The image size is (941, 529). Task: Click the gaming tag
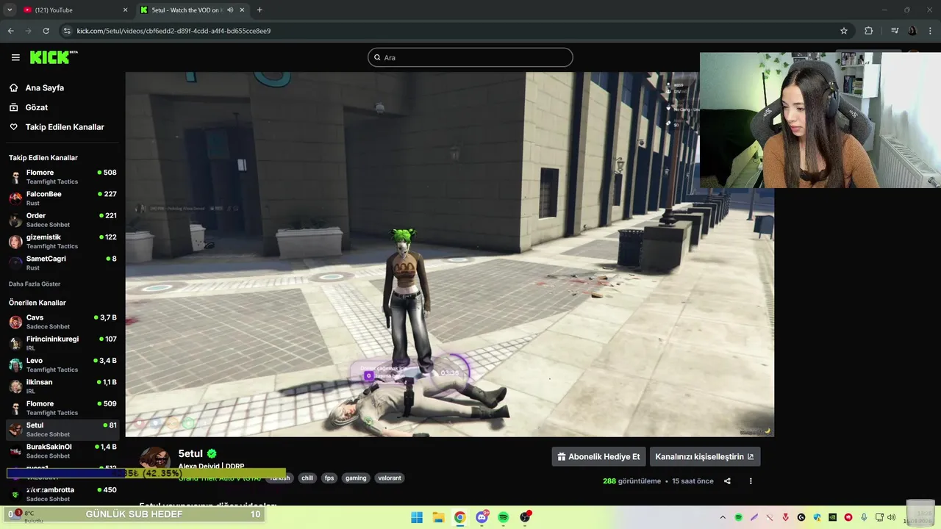[x=356, y=478]
